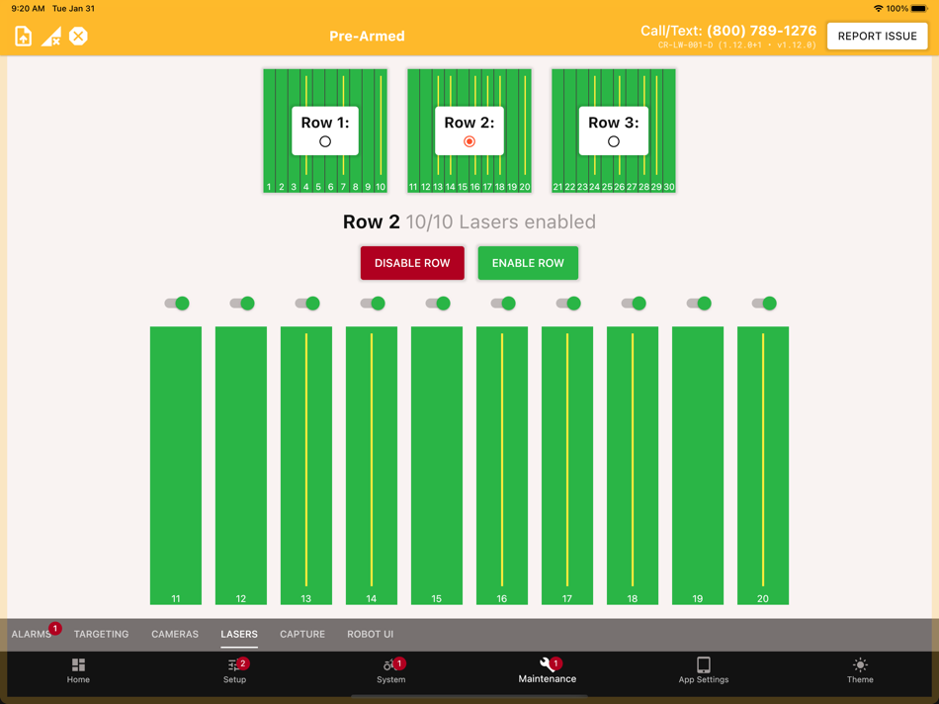Toggle laser 11 switch off
Screen dimensions: 939x704
click(177, 304)
